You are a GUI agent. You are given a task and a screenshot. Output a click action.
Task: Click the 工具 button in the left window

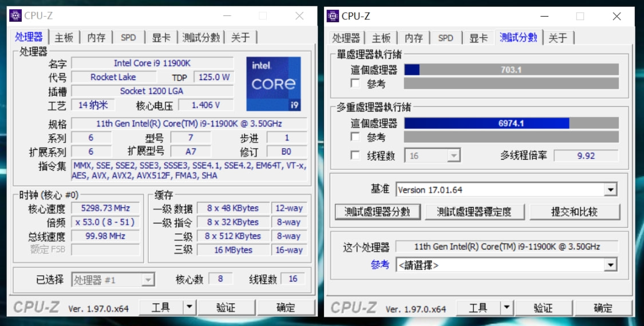point(161,307)
